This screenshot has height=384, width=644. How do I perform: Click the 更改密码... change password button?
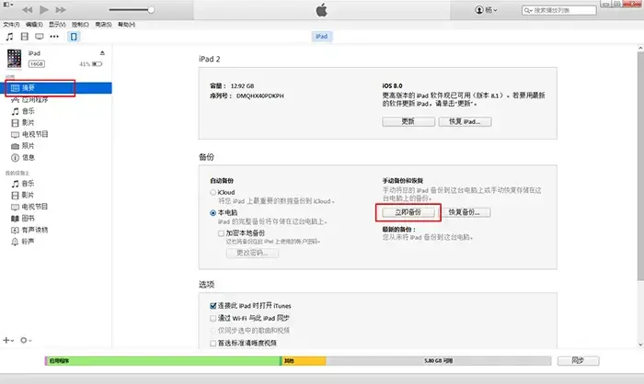click(x=252, y=253)
